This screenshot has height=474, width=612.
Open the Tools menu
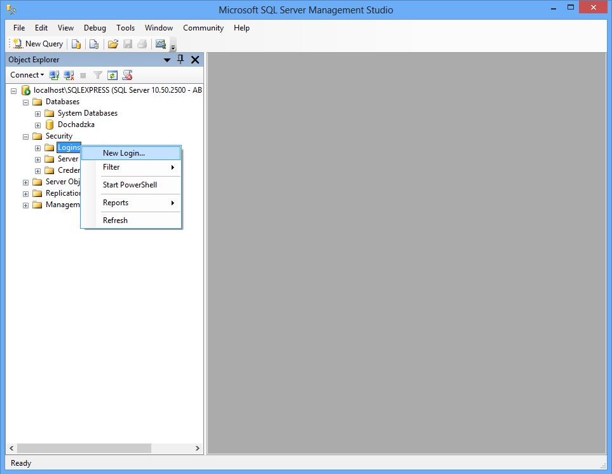coord(125,28)
